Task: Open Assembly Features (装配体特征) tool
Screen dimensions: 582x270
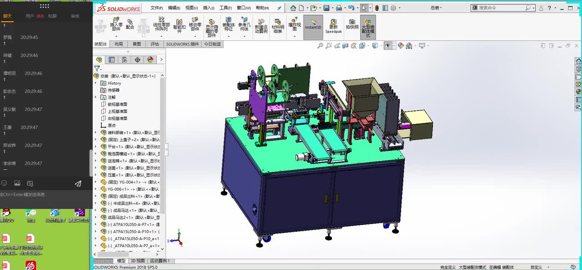Action: [x=228, y=24]
